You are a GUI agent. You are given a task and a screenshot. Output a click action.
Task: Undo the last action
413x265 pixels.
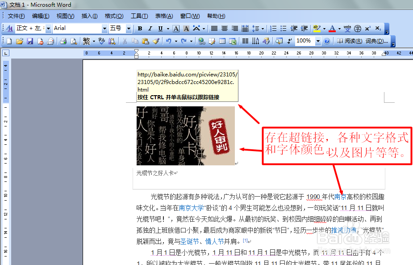point(169,41)
